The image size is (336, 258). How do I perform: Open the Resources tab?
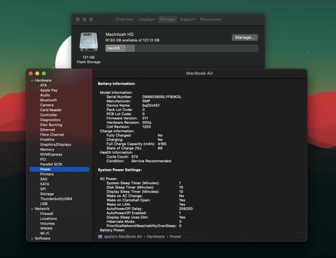point(210,19)
